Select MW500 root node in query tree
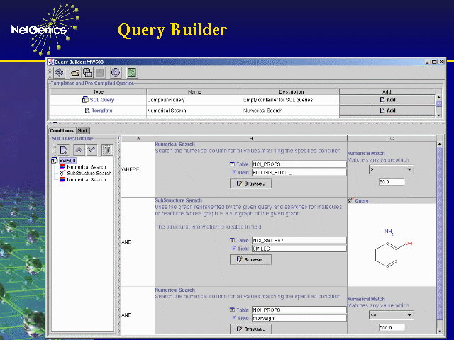This screenshot has width=454, height=340. click(x=67, y=160)
